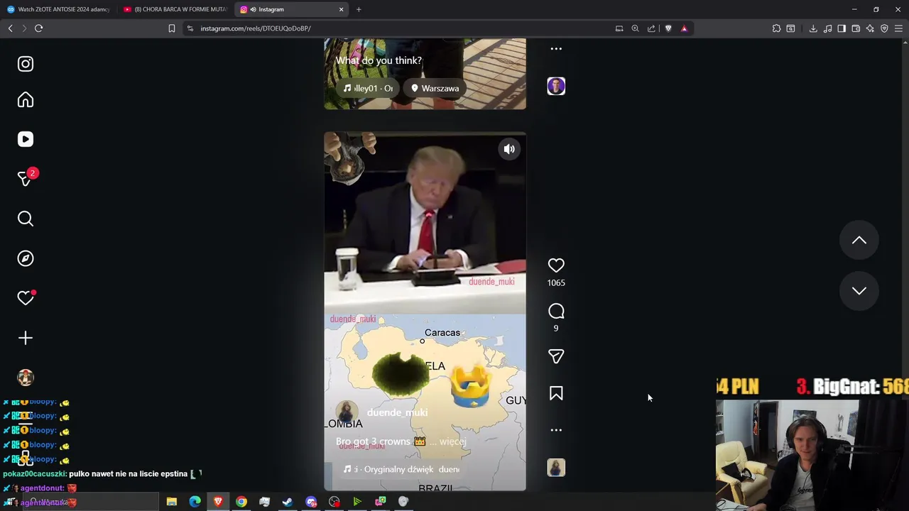Open Brave Wallet icon
The width and height of the screenshot is (909, 511).
[856, 28]
